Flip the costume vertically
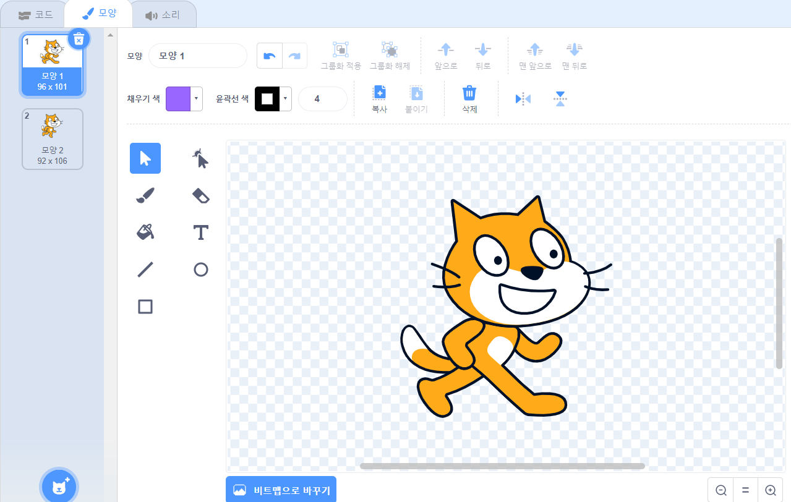 pos(560,99)
